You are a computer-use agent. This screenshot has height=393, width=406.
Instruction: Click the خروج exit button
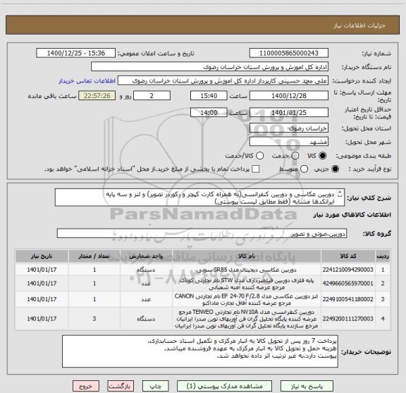click(86, 386)
